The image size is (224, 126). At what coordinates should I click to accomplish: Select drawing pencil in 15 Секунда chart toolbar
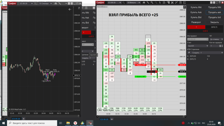(x=60, y=3)
